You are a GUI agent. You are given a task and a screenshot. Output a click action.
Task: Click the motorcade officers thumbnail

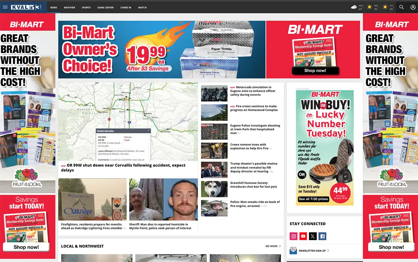214,93
